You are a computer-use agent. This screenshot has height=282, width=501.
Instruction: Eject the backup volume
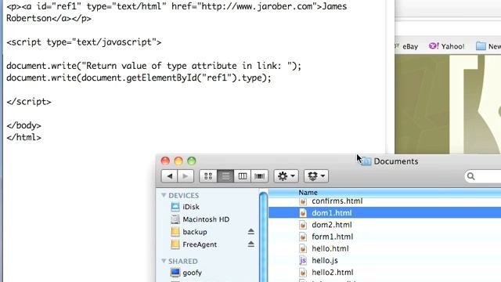pyautogui.click(x=250, y=231)
